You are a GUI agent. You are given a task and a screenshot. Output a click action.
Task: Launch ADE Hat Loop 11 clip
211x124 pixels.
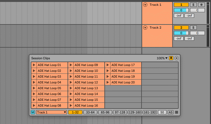coord(71,77)
